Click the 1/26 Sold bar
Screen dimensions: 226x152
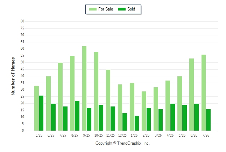[x=137, y=123]
